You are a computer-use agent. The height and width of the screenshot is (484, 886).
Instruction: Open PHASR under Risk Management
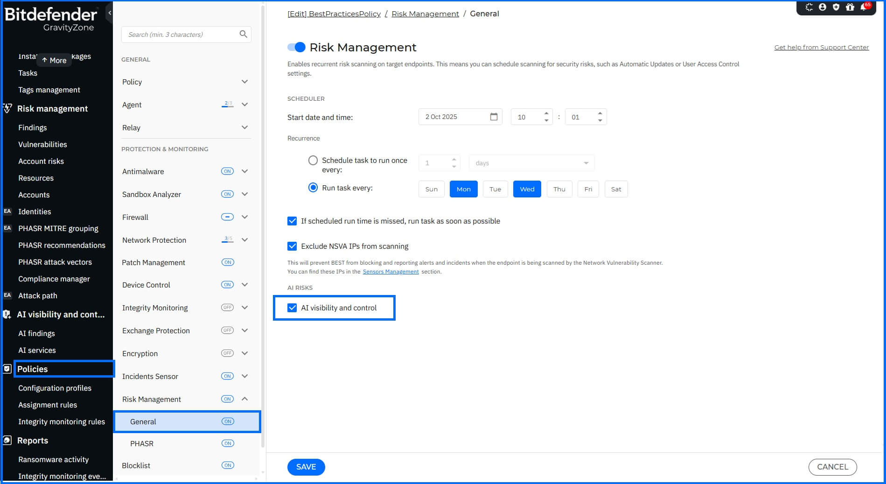point(142,443)
